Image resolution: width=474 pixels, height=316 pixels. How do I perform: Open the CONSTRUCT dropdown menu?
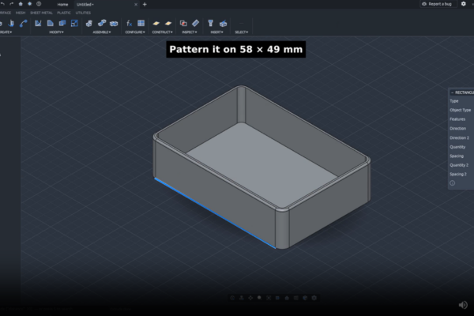[162, 32]
